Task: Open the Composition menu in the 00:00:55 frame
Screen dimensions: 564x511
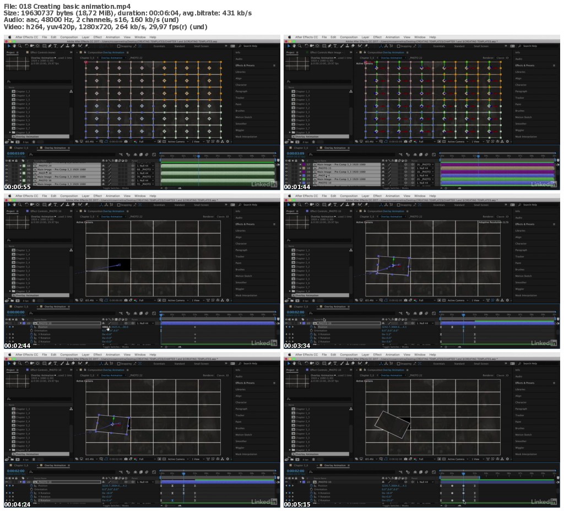Action: (x=69, y=37)
